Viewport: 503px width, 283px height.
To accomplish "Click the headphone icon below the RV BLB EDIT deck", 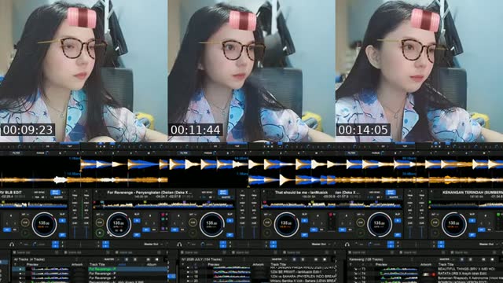I will click(12, 244).
